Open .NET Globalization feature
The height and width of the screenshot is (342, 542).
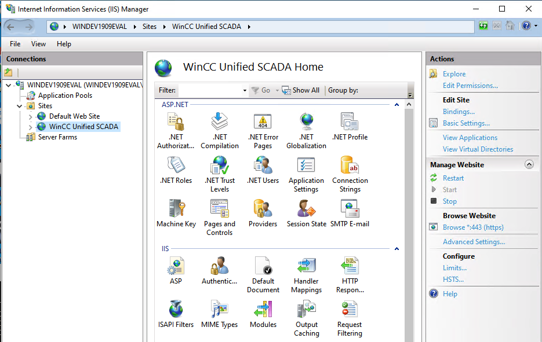click(306, 131)
